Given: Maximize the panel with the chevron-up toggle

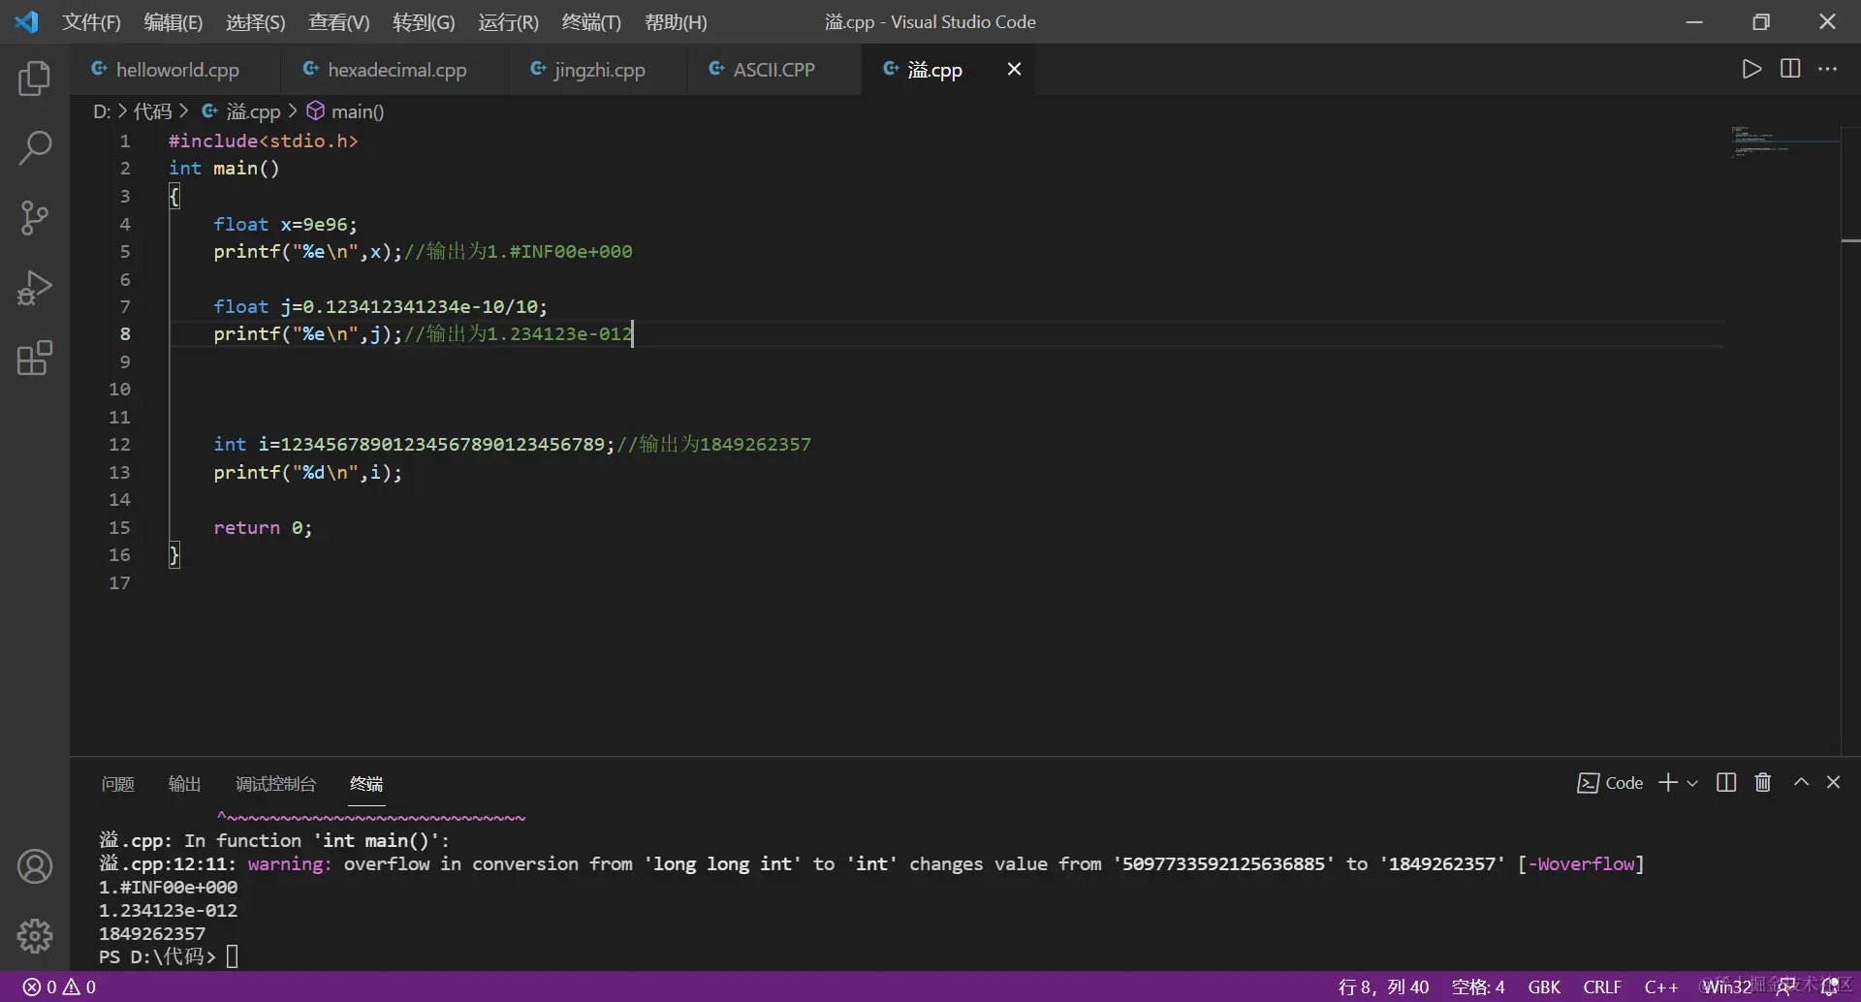Looking at the screenshot, I should click(x=1801, y=783).
